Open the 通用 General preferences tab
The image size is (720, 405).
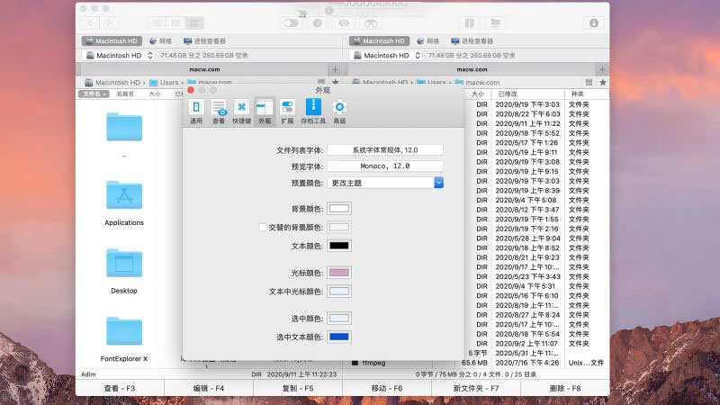[x=196, y=112]
